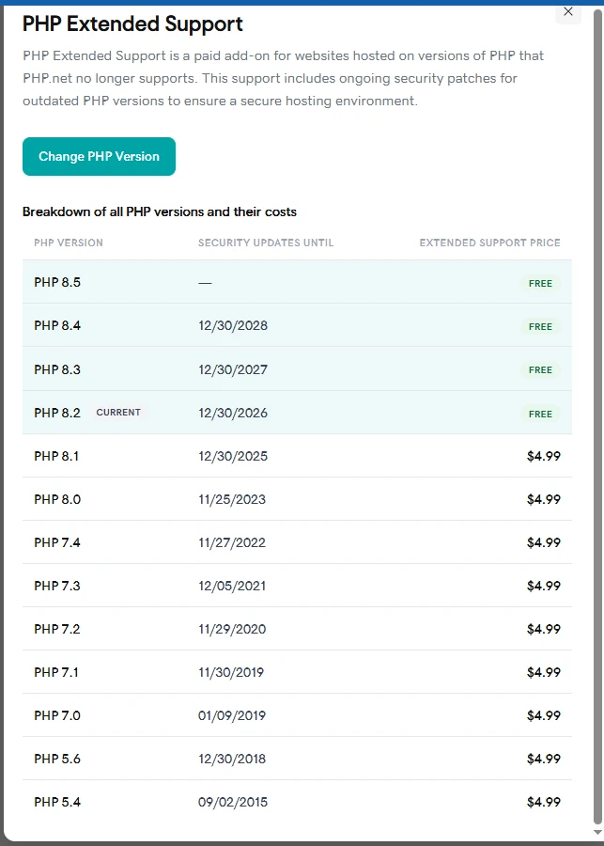Click the $4.99 price for PHP 7.1
Image resolution: width=604 pixels, height=846 pixels.
(x=544, y=672)
